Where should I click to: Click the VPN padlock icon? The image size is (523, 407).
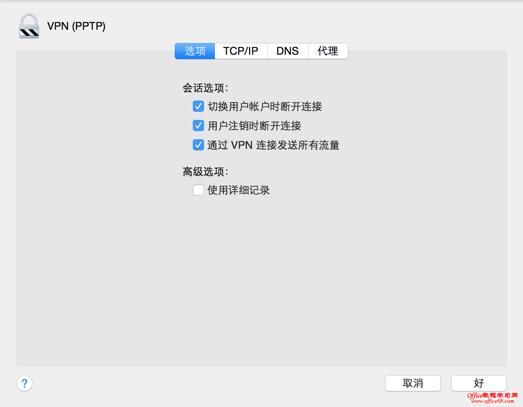(x=29, y=26)
